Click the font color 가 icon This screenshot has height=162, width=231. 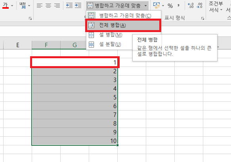6,6
